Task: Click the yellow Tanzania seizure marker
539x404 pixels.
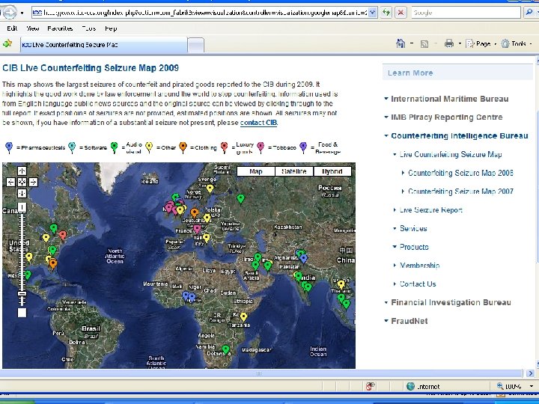Action: click(243, 316)
